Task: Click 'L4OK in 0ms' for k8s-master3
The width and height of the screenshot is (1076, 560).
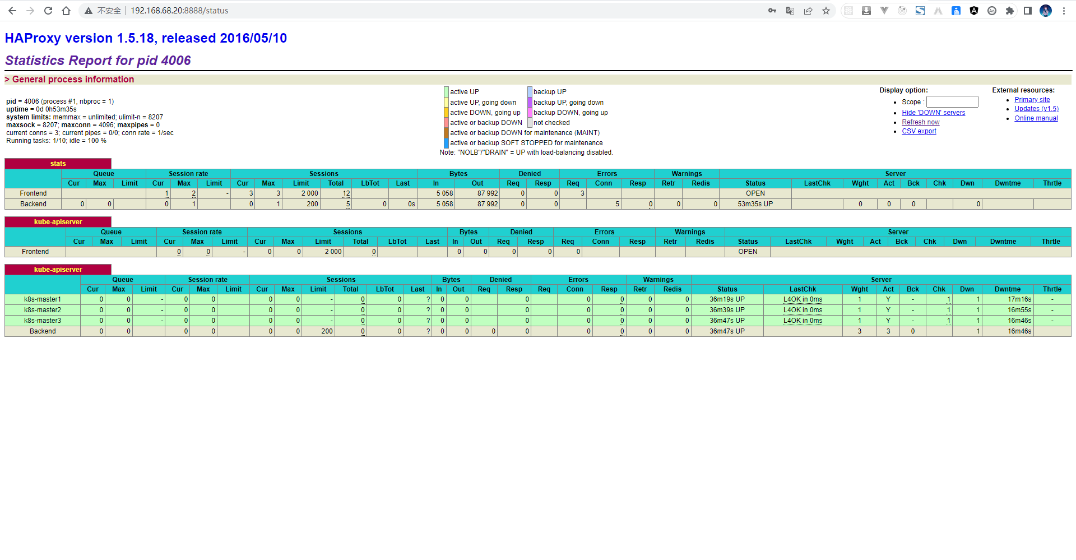Action: pyautogui.click(x=803, y=321)
